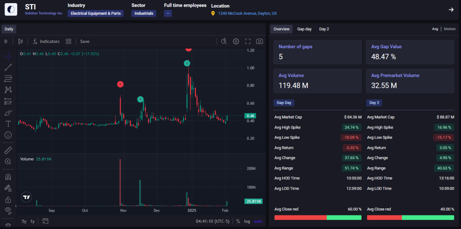Open the 1240 McCook Avenue location link
The image size is (461, 229).
(x=247, y=13)
